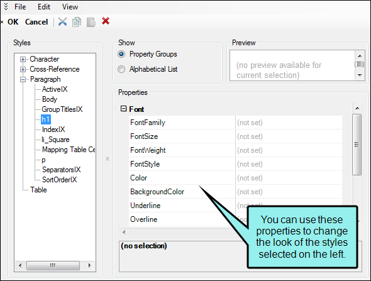Click the Properties vertical scrollbar thumb
The width and height of the screenshot is (371, 281).
357,145
